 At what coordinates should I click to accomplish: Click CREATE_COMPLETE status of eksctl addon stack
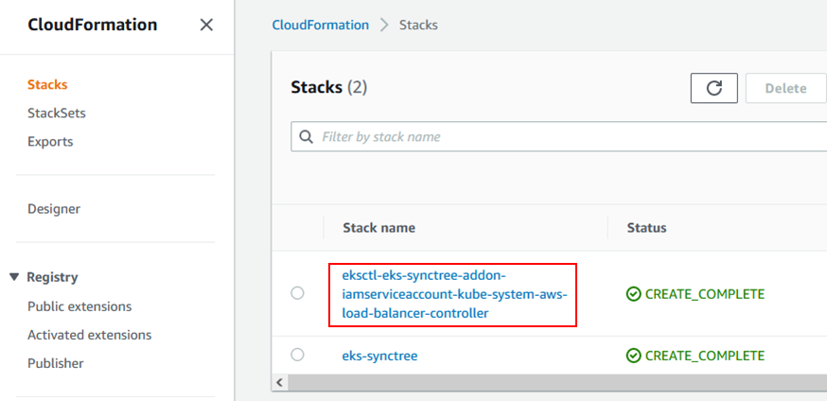pos(704,294)
